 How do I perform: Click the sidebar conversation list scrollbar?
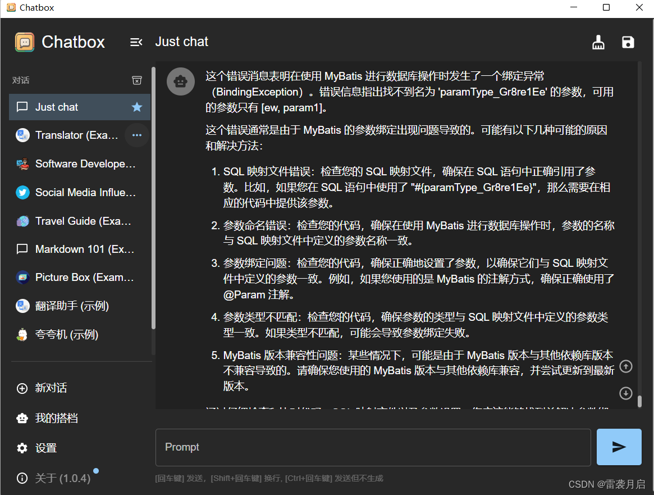click(x=153, y=198)
